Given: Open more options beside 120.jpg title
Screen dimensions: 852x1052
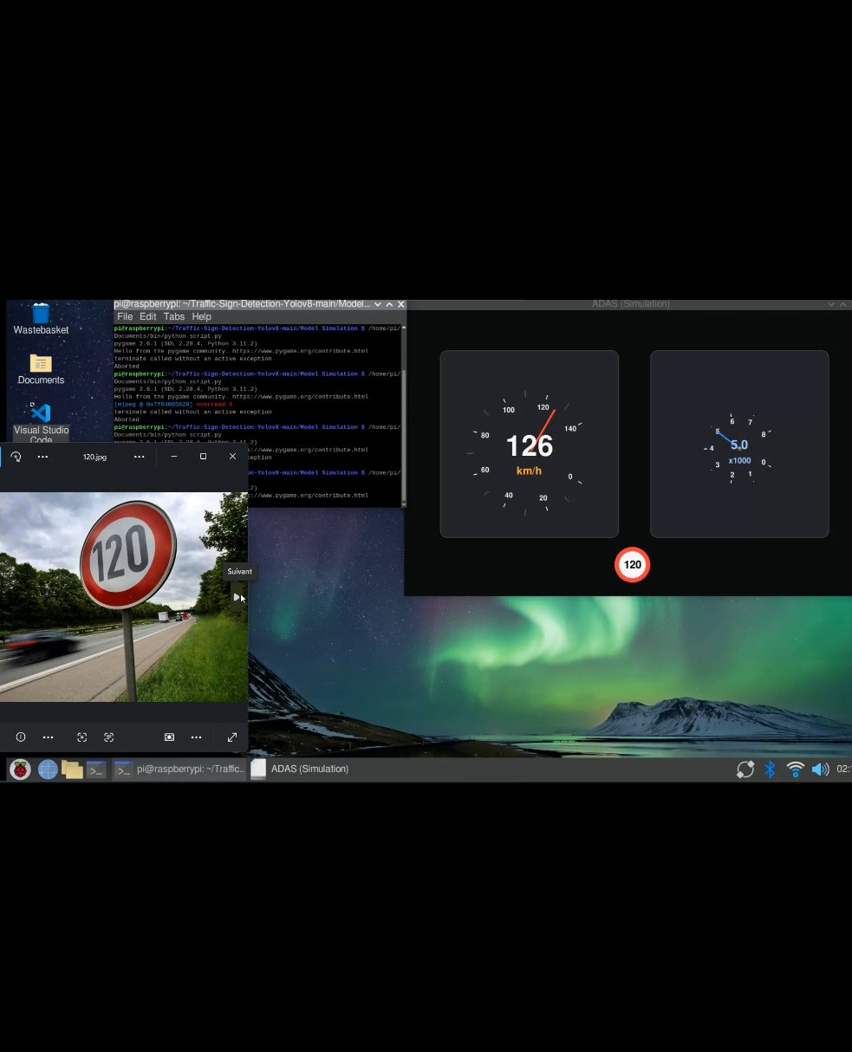Looking at the screenshot, I should 139,457.
